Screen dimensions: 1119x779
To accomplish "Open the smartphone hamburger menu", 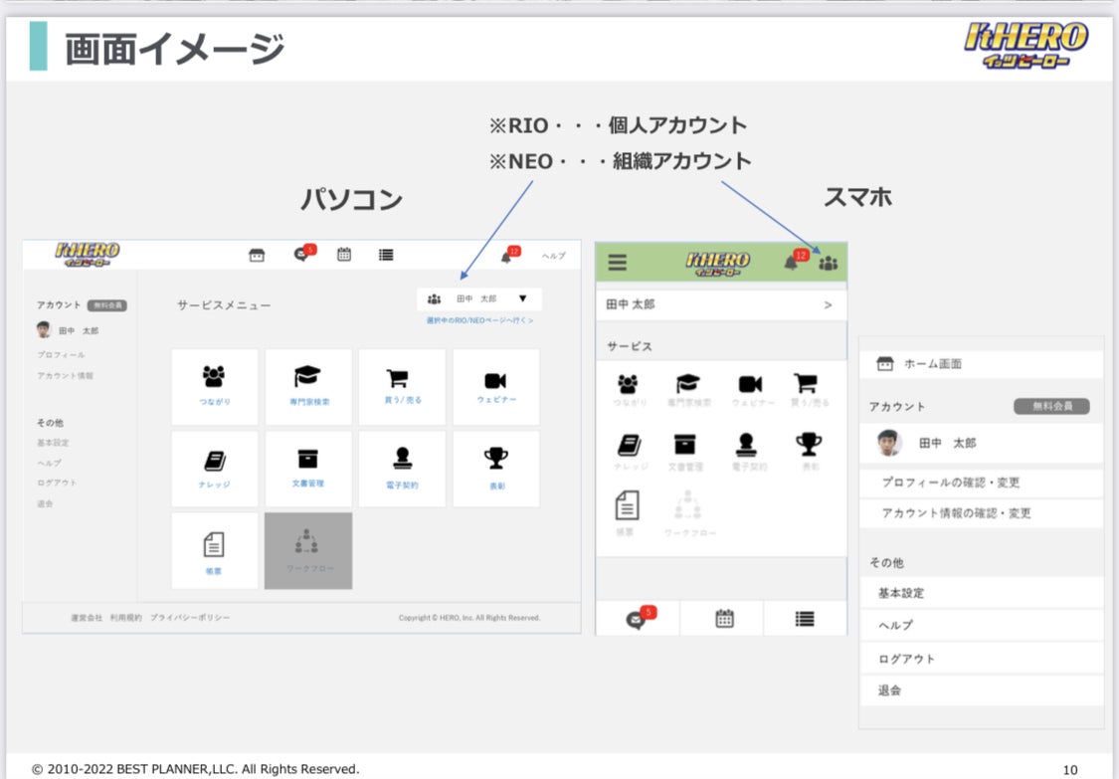I will click(x=618, y=263).
